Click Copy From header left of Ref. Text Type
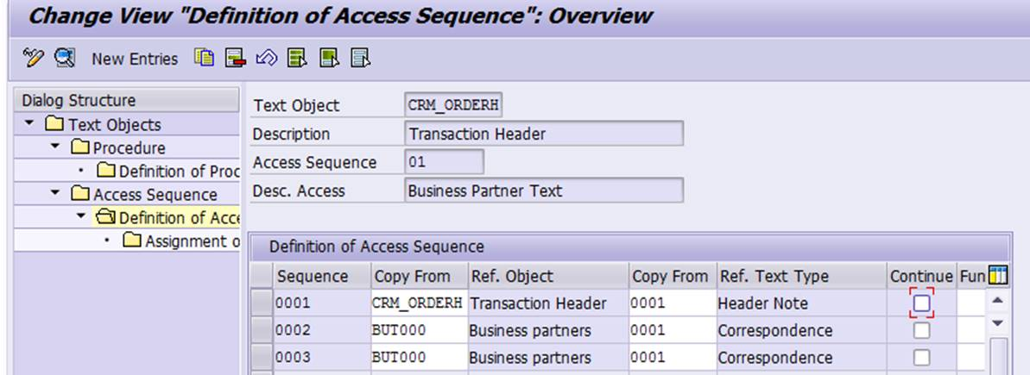Viewport: 1030px width, 375px height. 673,276
